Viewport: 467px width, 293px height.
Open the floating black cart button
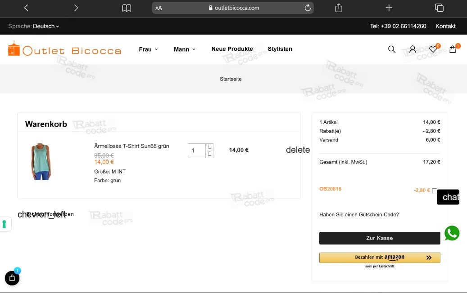tap(12, 278)
